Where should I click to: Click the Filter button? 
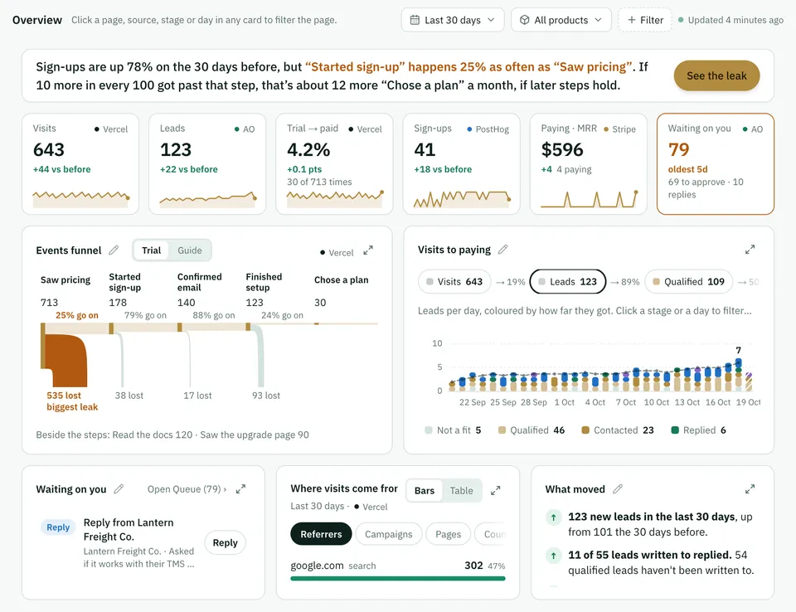point(645,20)
